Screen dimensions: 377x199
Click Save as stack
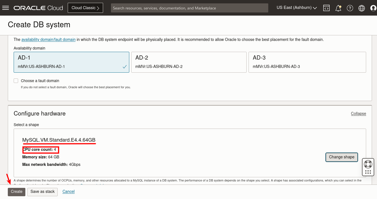coord(43,191)
